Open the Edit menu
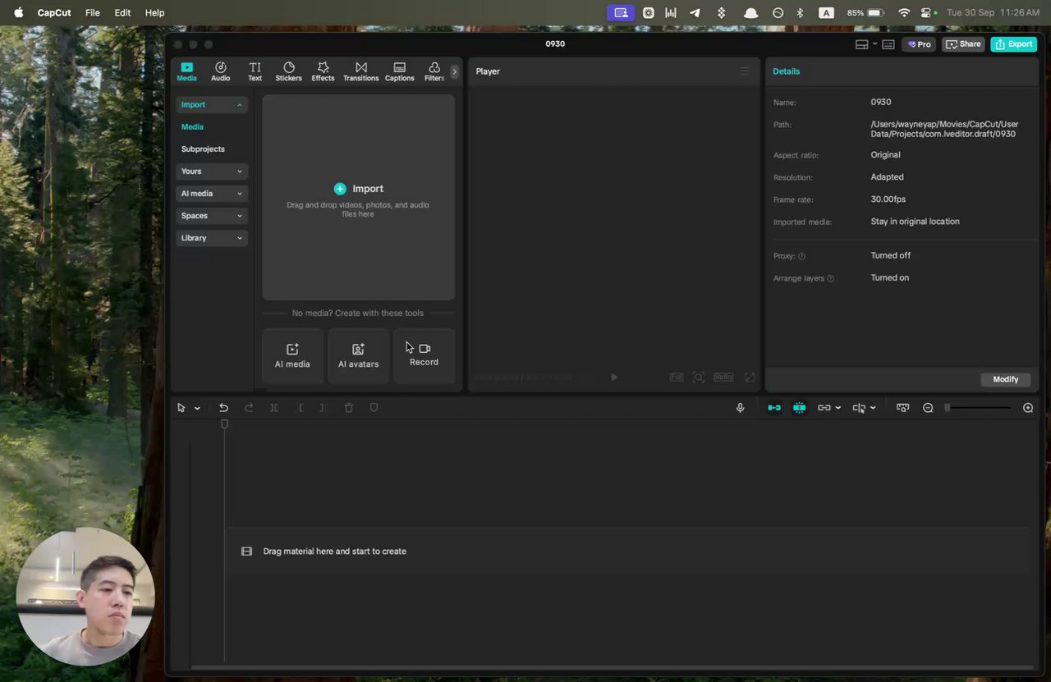The height and width of the screenshot is (682, 1051). point(122,13)
